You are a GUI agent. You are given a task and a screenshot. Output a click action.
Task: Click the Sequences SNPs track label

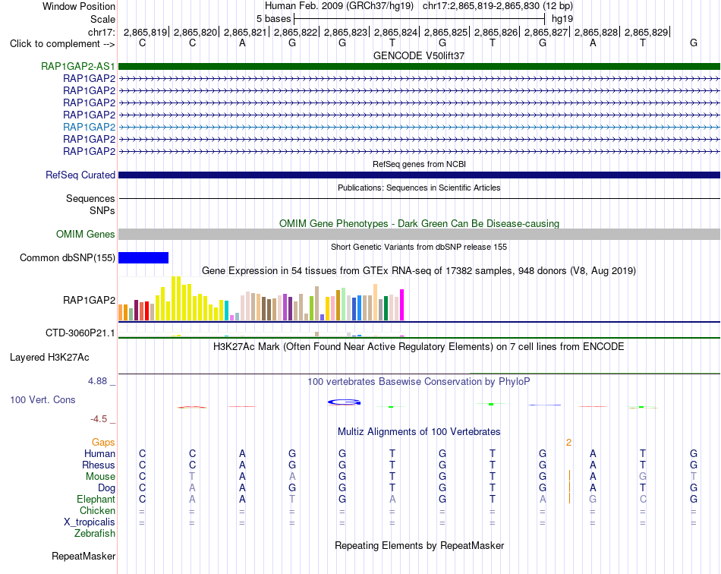point(90,205)
